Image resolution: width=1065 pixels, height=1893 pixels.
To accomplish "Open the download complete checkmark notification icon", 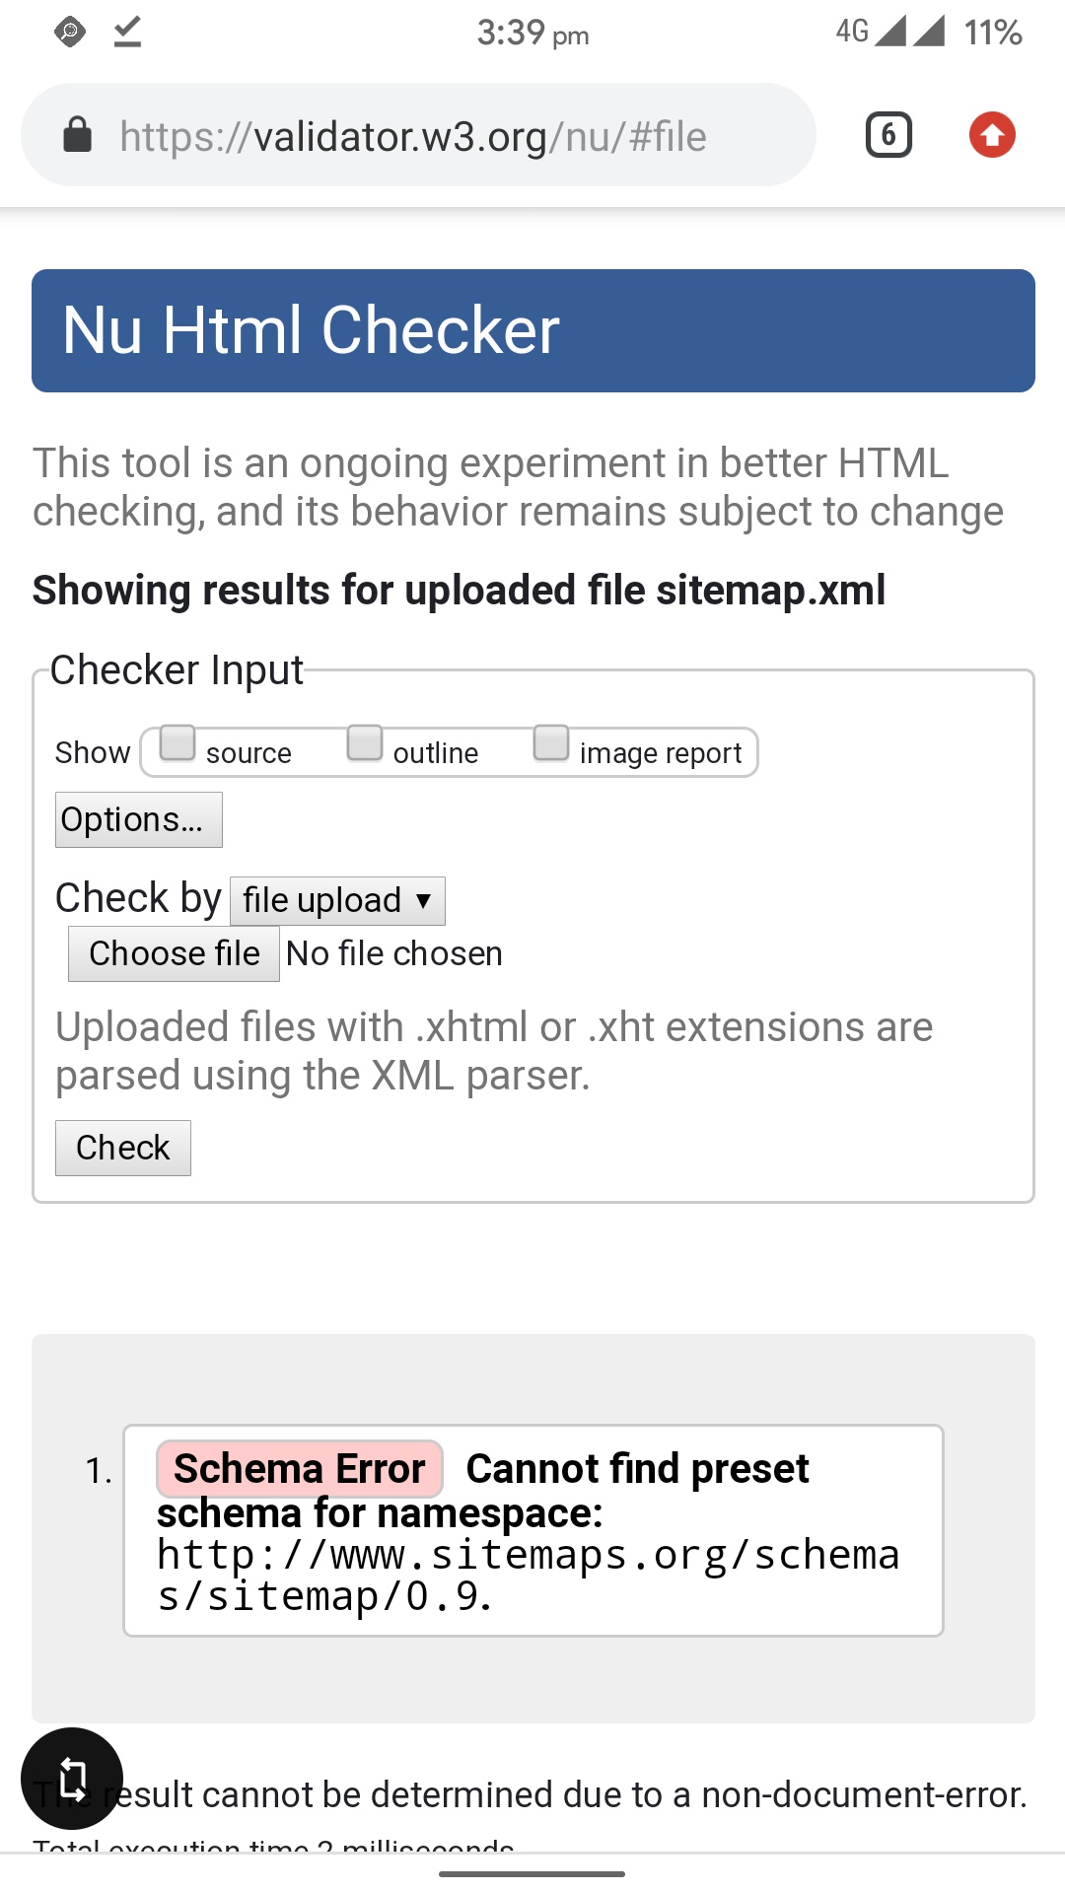I will point(127,32).
